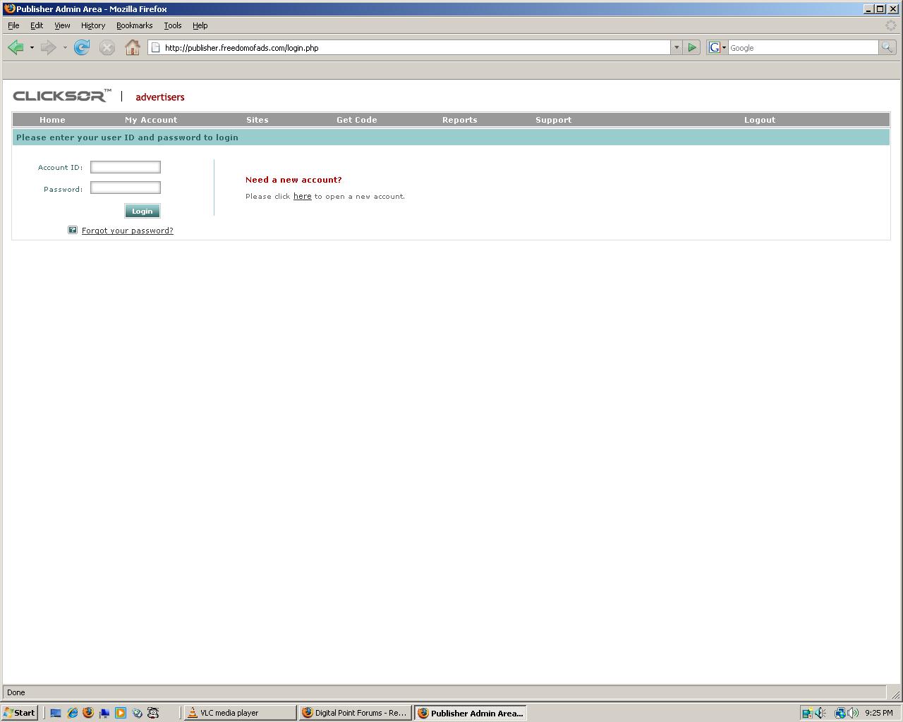The width and height of the screenshot is (903, 722).
Task: Click the Google search engine icon
Action: pos(714,47)
